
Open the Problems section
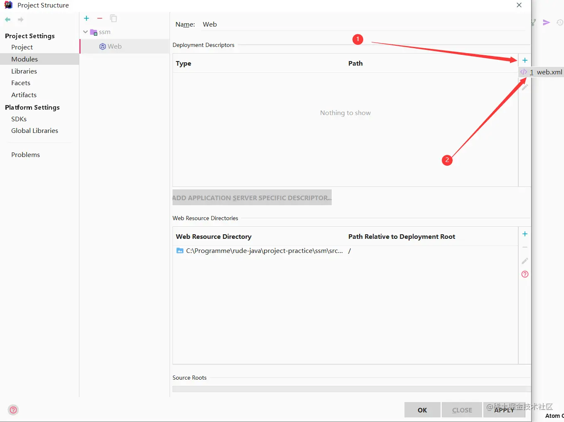(x=25, y=155)
